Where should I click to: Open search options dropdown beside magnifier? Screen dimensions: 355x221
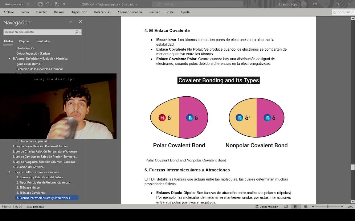tap(80, 32)
